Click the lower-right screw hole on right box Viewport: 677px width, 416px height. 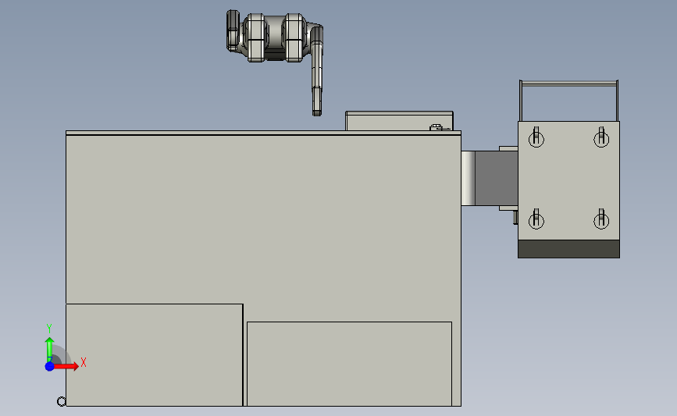(x=601, y=221)
